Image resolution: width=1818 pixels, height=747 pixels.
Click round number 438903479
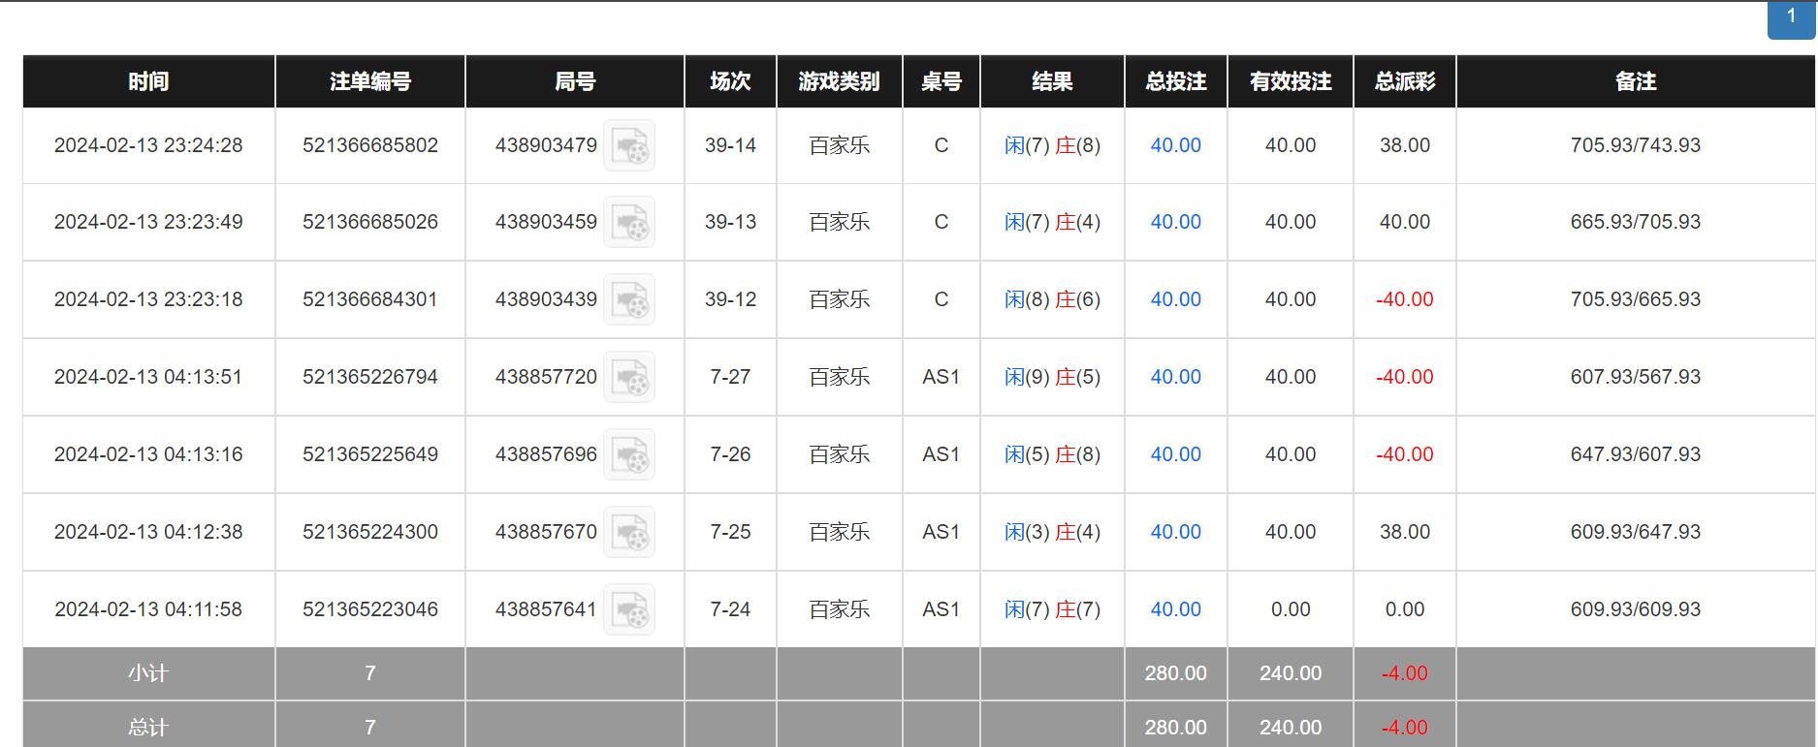tap(546, 145)
